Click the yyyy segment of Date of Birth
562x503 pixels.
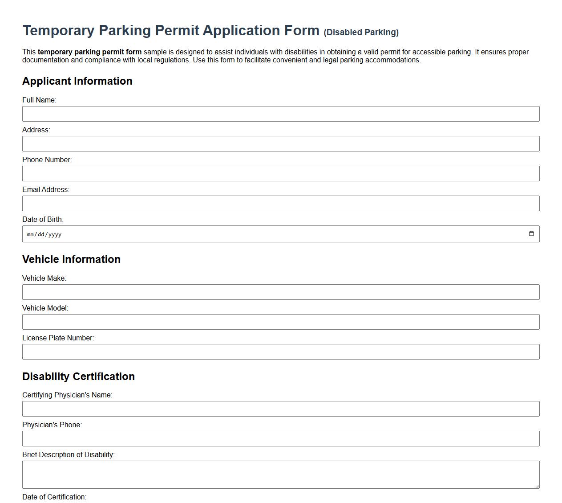tap(55, 233)
